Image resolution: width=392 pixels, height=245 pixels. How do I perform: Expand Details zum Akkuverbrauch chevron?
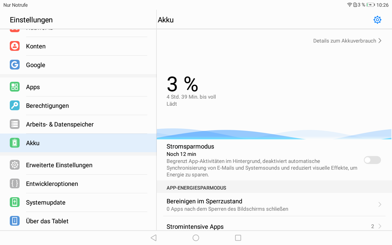pyautogui.click(x=380, y=41)
